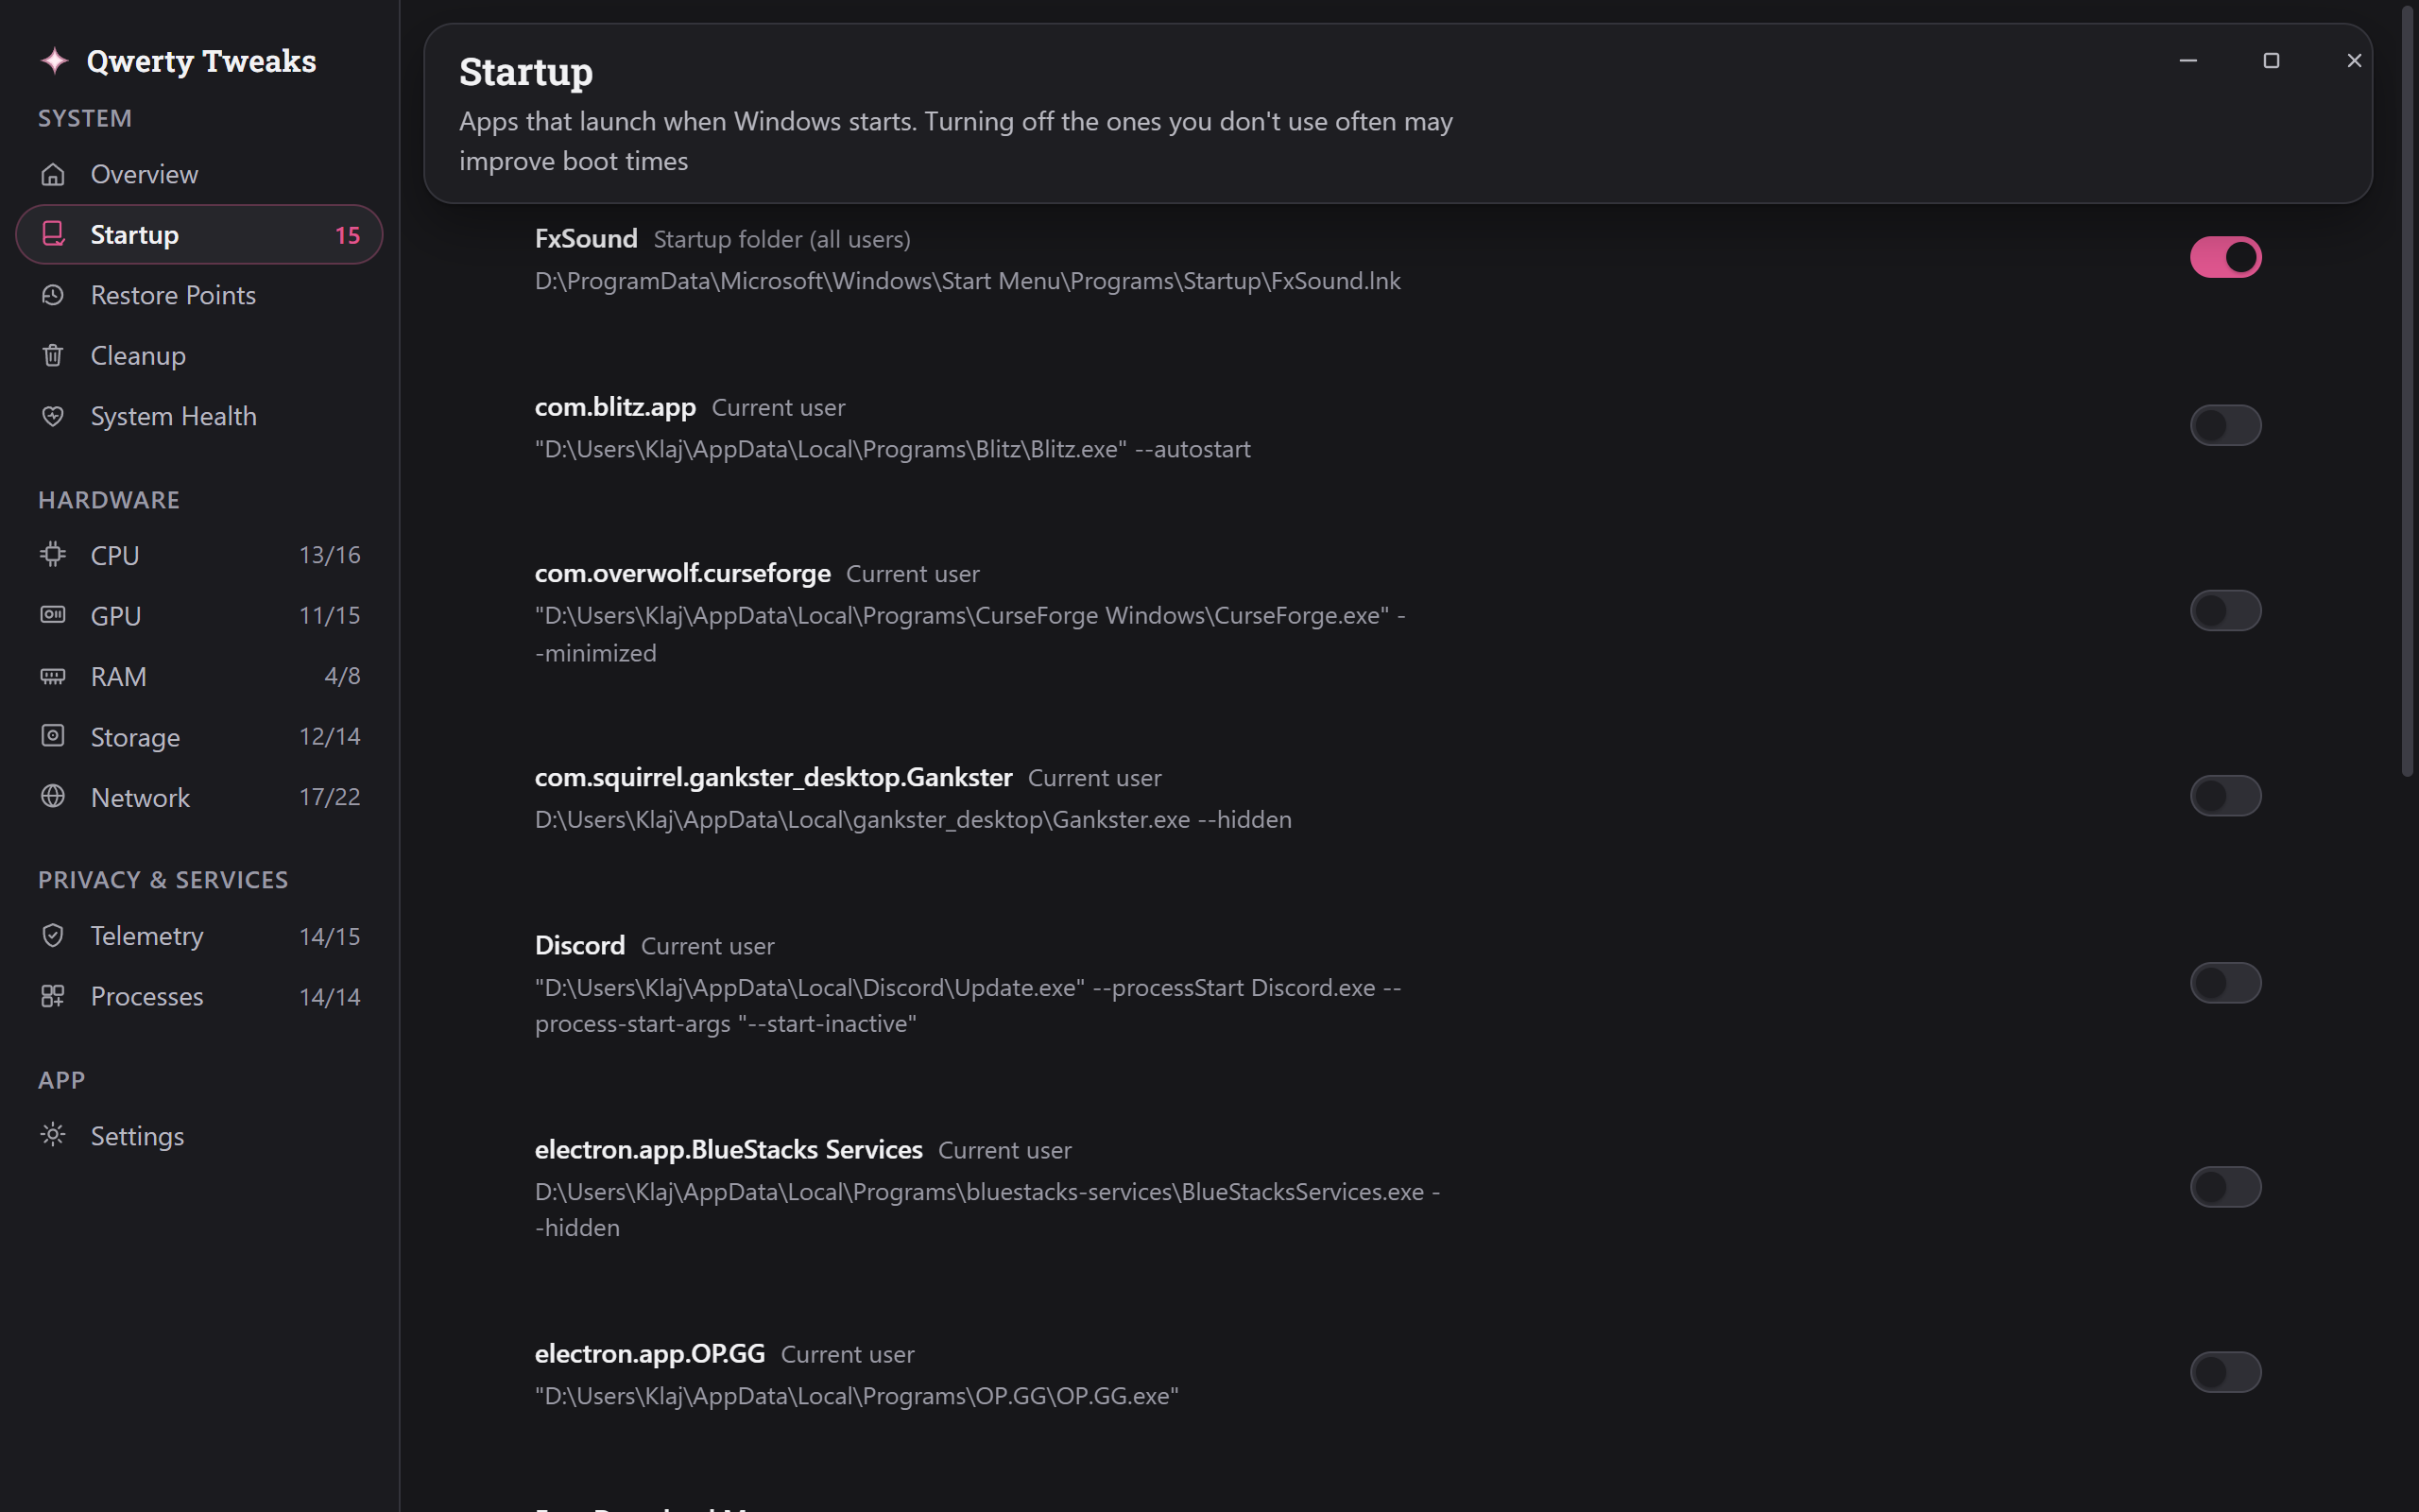Open GPU tweaks page
The width and height of the screenshot is (2419, 1512).
[199, 615]
